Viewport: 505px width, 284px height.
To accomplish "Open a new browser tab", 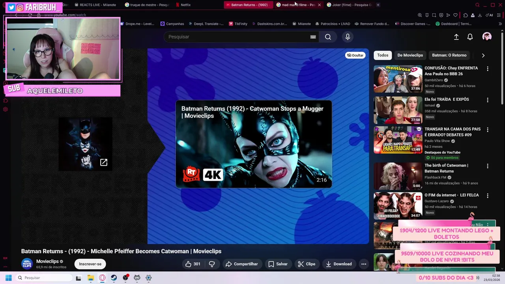I will tap(378, 5).
